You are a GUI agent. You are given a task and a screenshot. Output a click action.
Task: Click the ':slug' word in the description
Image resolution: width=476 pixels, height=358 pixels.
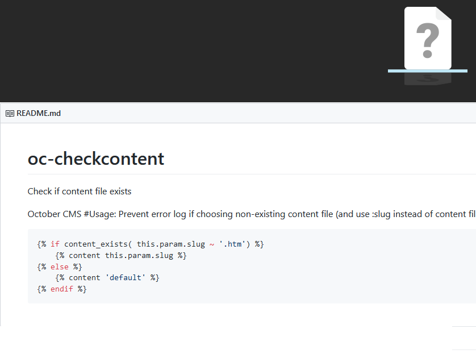[381, 214]
